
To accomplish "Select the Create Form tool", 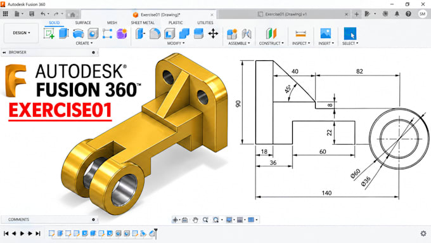I will pos(122,34).
